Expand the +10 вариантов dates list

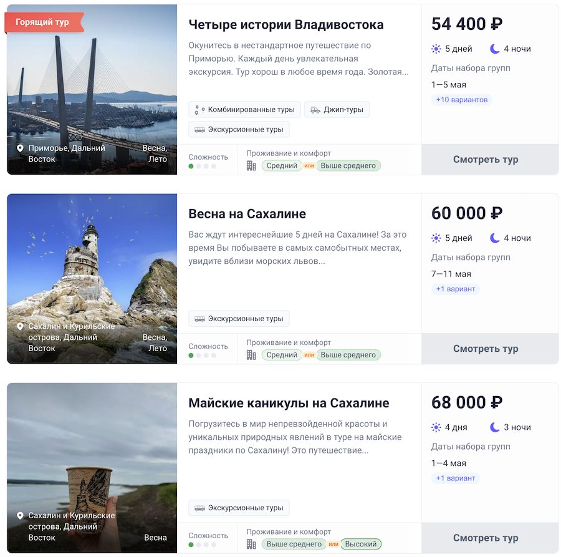click(461, 100)
